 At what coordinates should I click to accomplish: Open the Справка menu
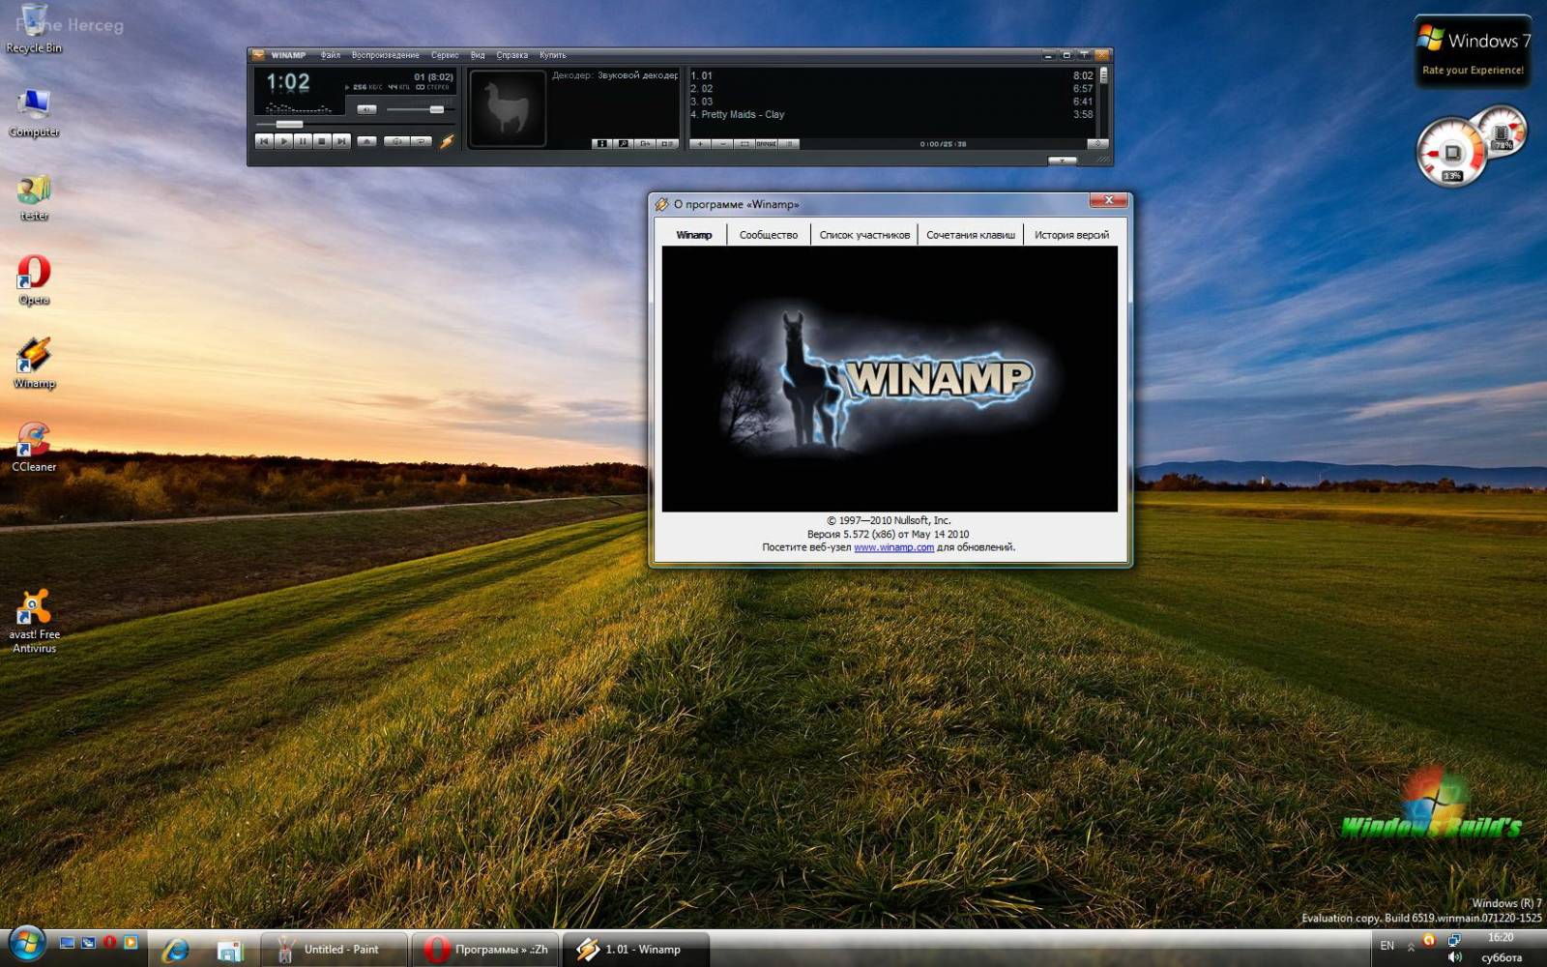click(512, 55)
